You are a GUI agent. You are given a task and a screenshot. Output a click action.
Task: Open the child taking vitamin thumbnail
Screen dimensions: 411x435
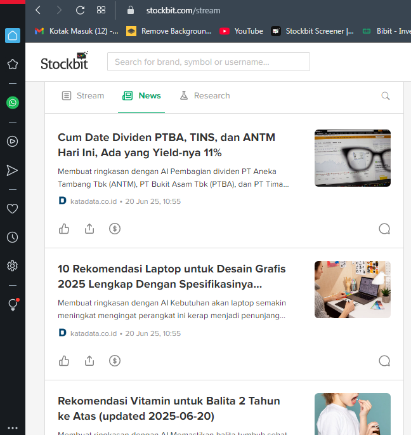coord(353,414)
